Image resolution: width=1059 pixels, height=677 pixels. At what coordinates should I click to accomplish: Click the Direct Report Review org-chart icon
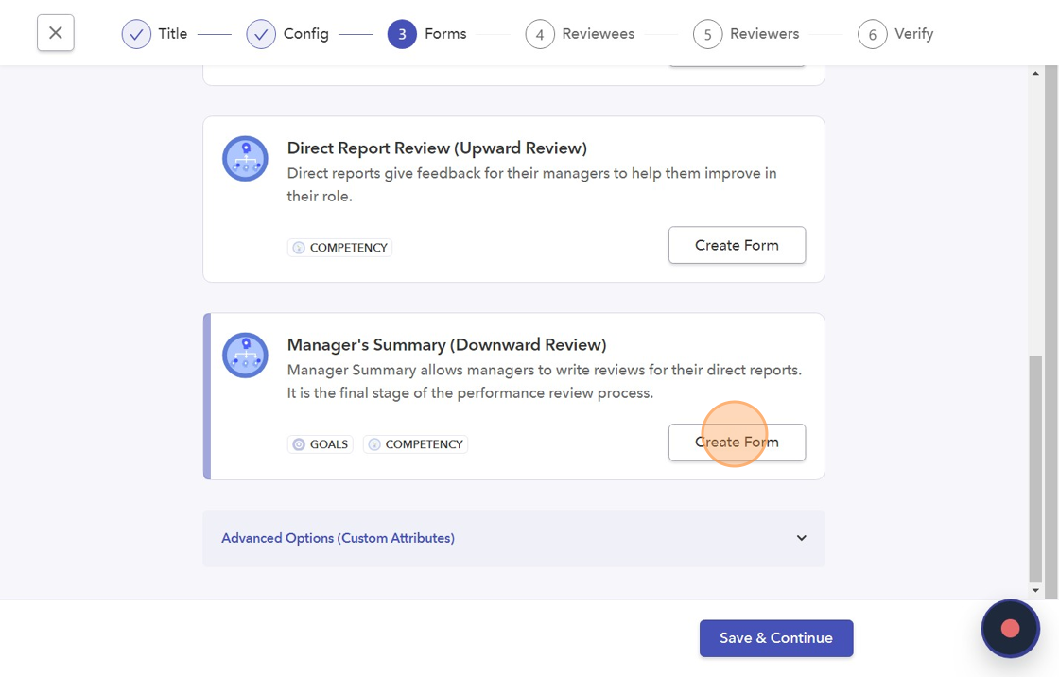point(245,159)
